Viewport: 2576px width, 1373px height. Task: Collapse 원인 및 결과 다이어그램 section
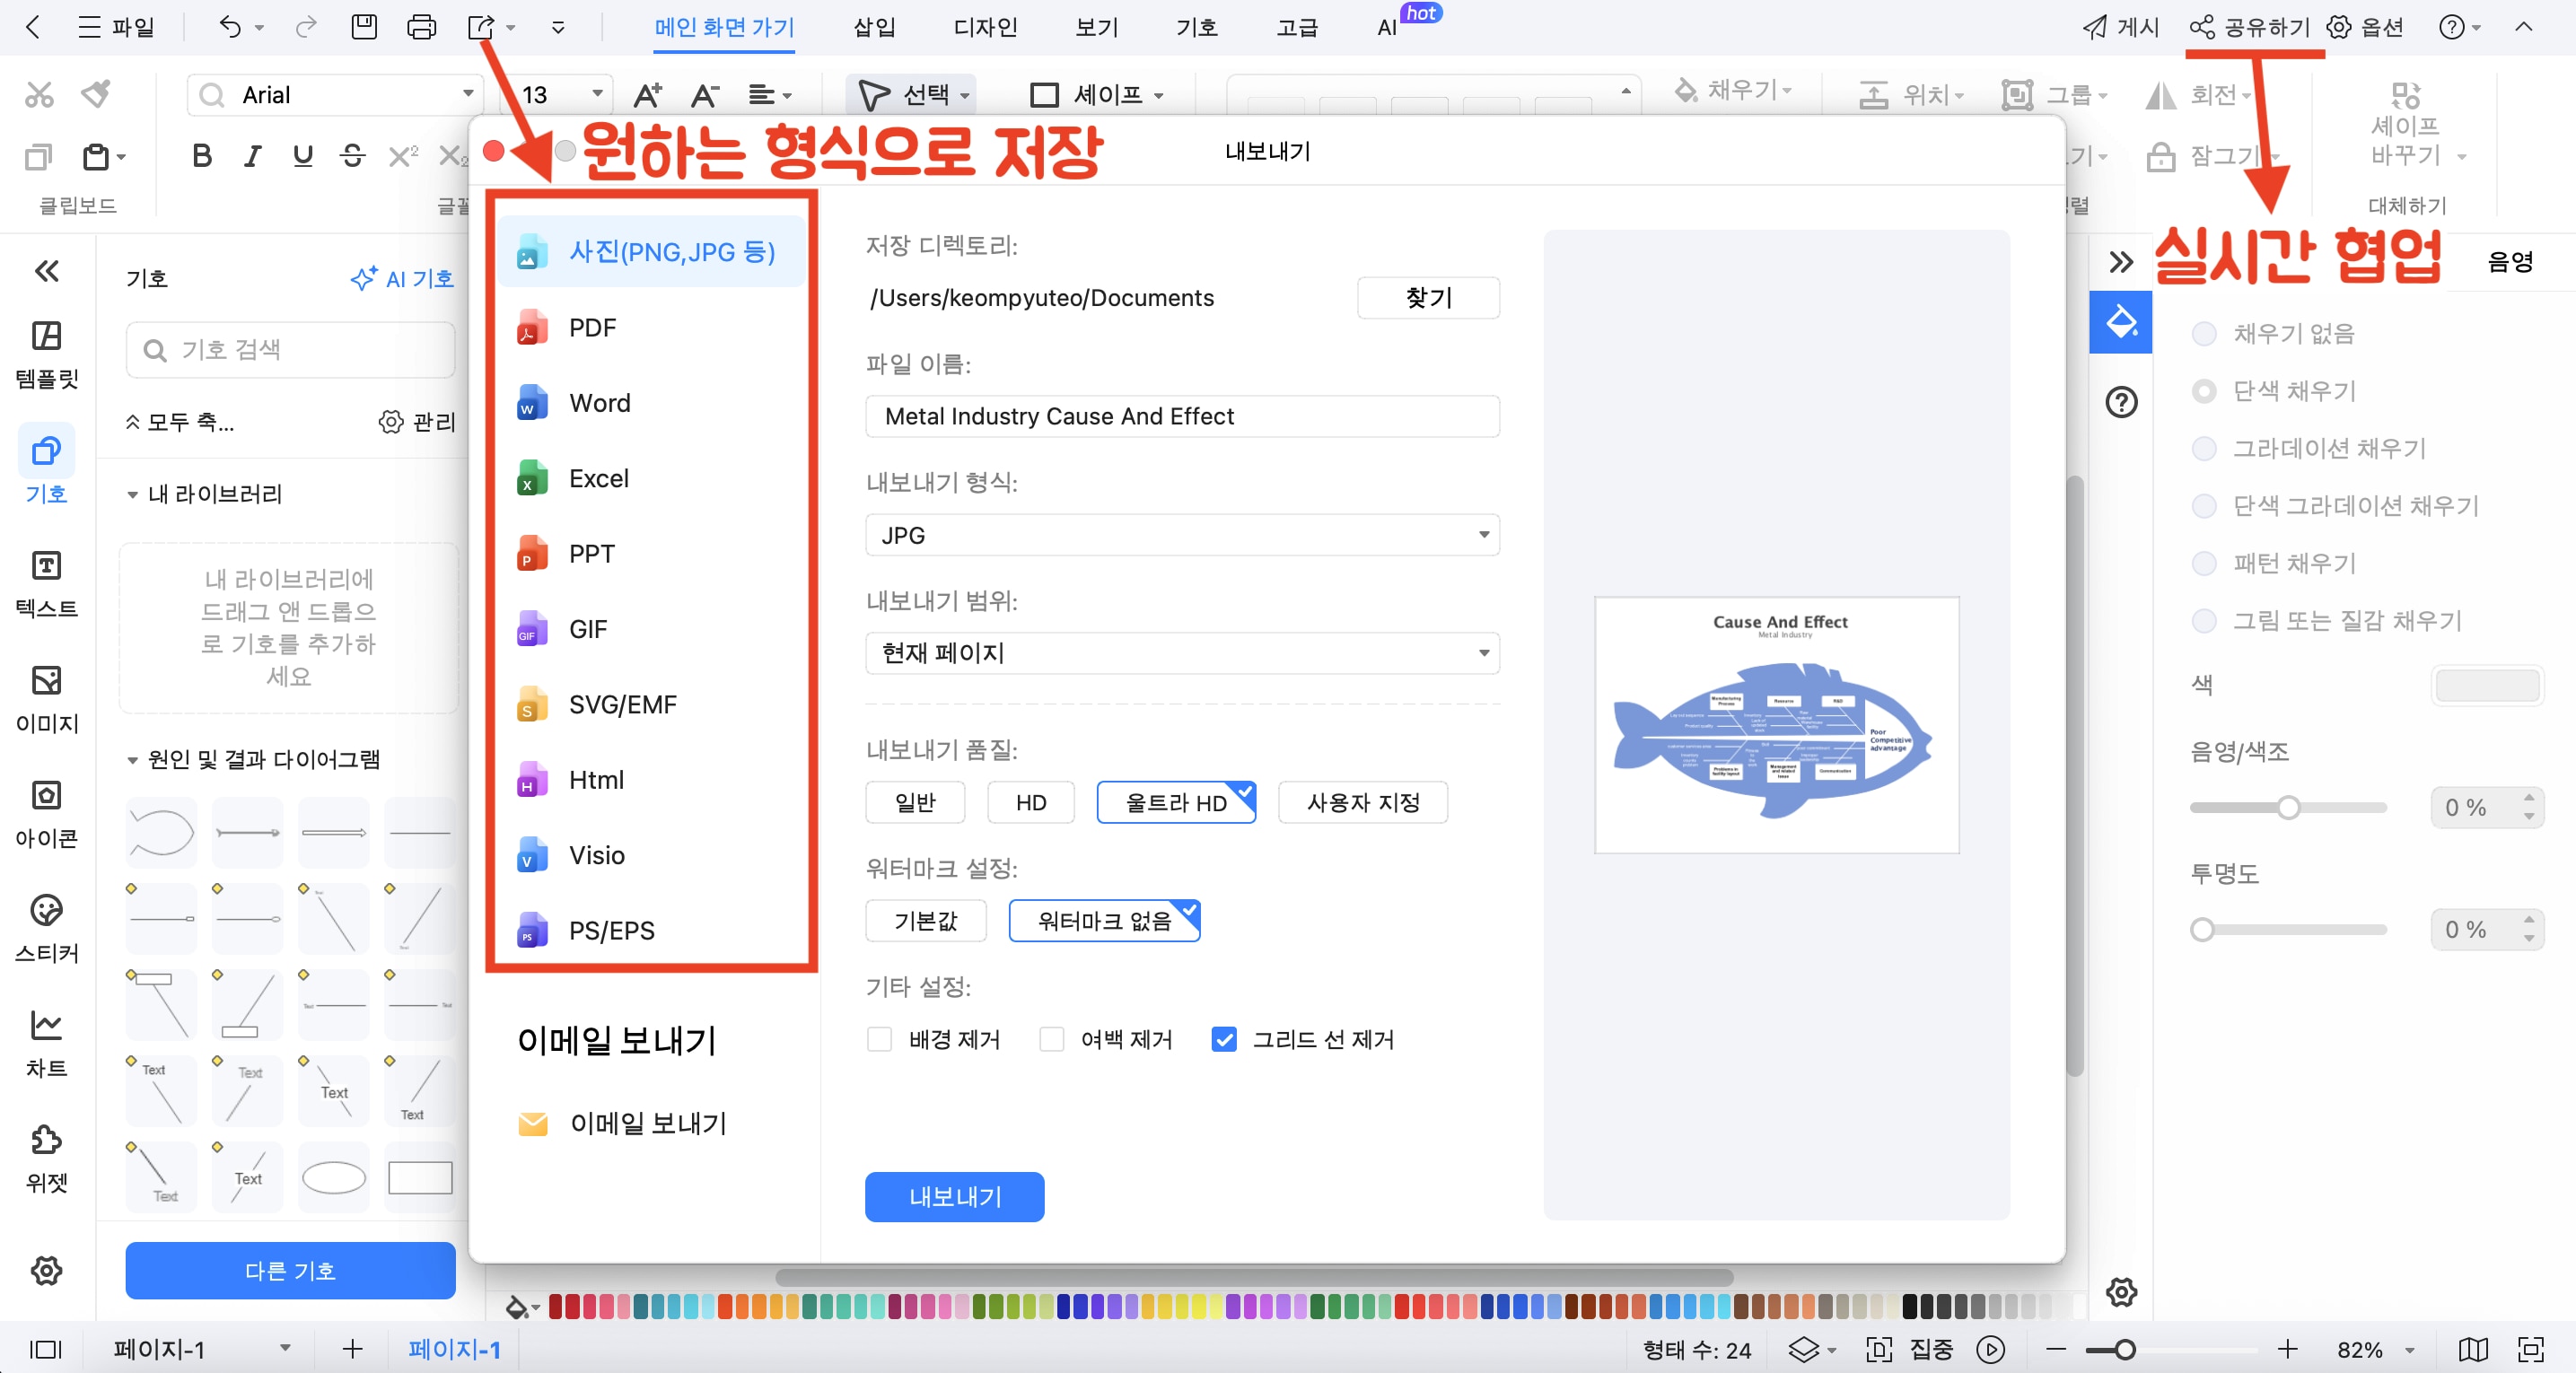tap(132, 760)
